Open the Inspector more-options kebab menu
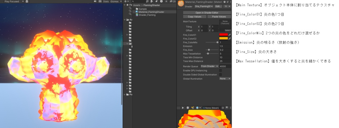The width and height of the screenshot is (339, 128). [230, 2]
